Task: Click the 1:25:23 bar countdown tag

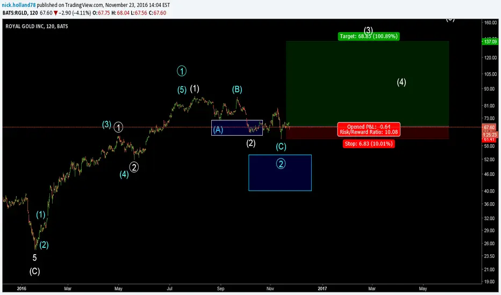Action: 490,135
